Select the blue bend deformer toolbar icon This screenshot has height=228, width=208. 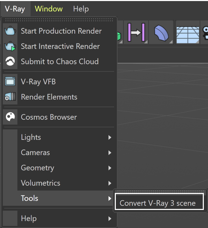(x=161, y=33)
